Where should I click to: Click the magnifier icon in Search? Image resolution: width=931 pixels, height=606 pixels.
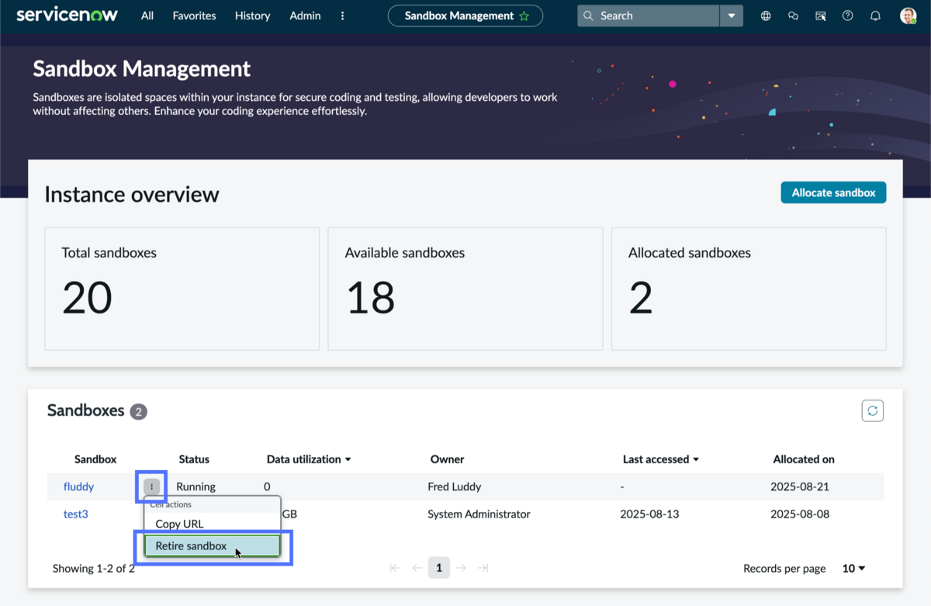[x=589, y=16]
